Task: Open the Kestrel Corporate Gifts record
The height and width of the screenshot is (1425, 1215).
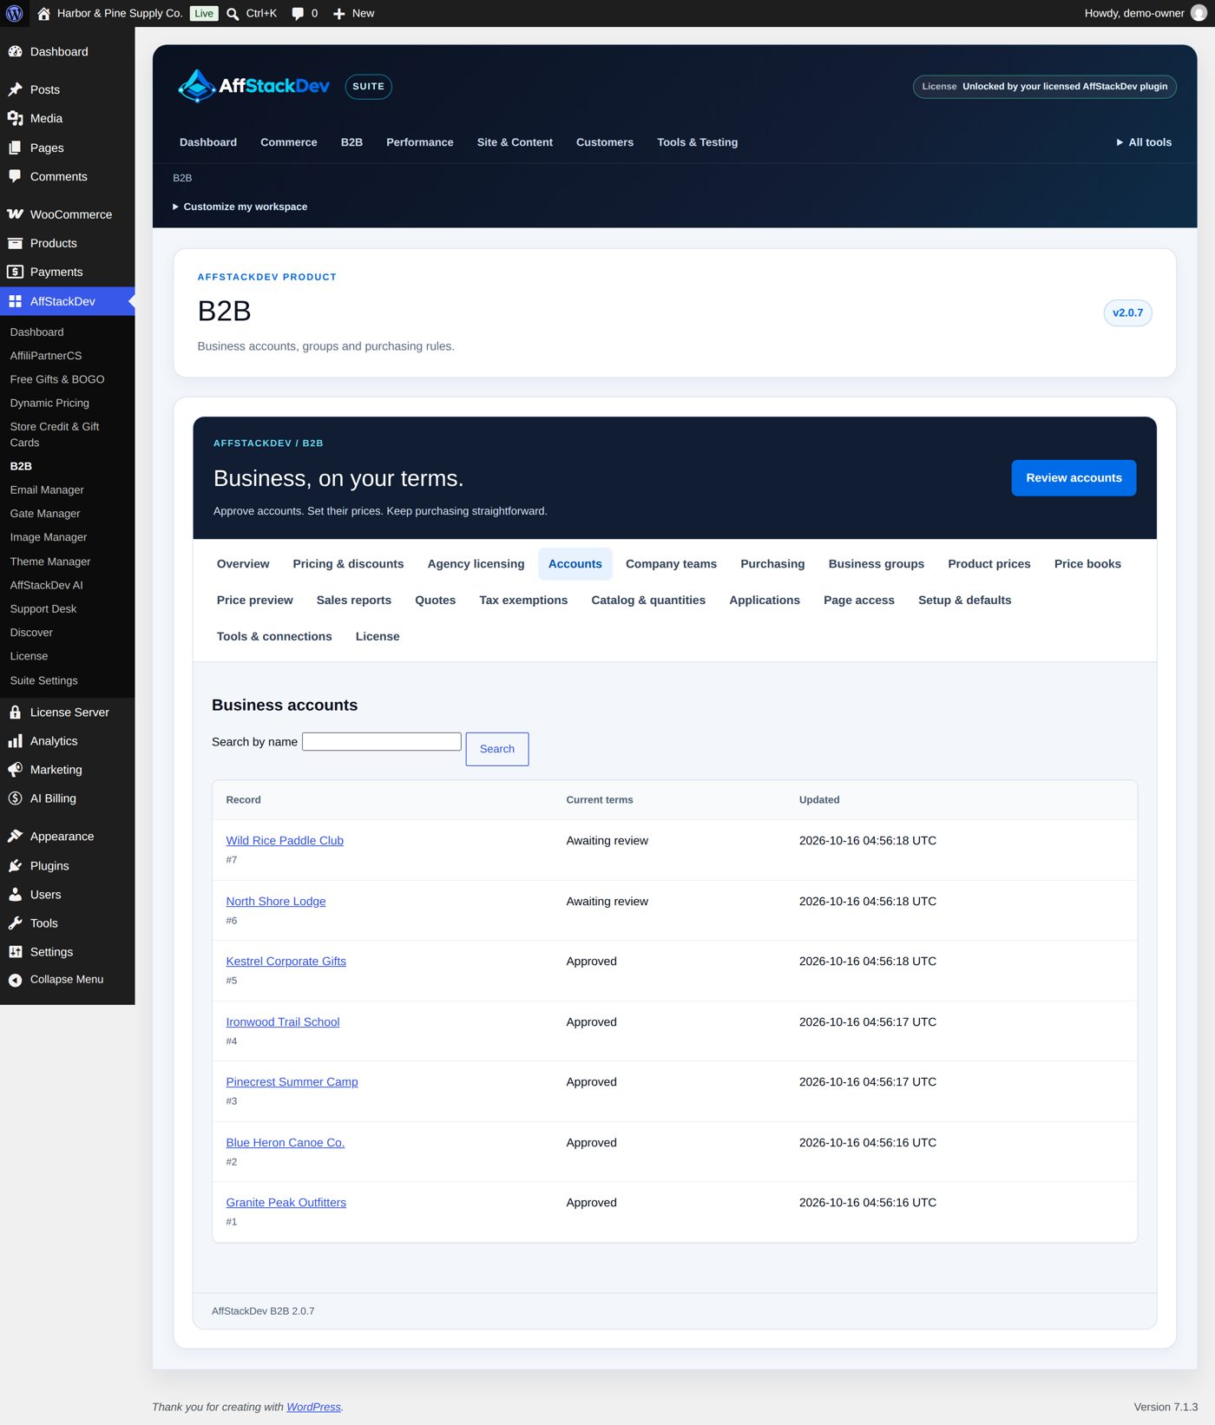Action: (286, 962)
